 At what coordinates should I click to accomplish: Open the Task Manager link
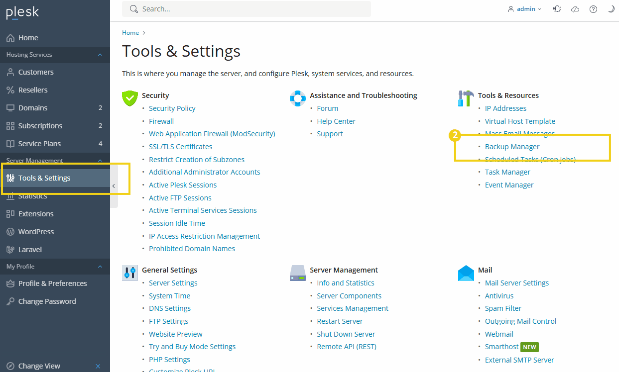click(x=507, y=172)
